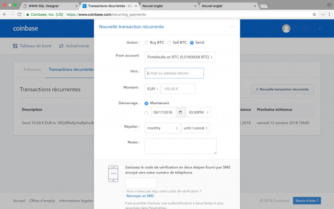Go to Achat/vente
The width and height of the screenshot is (334, 209).
pyautogui.click(x=74, y=46)
